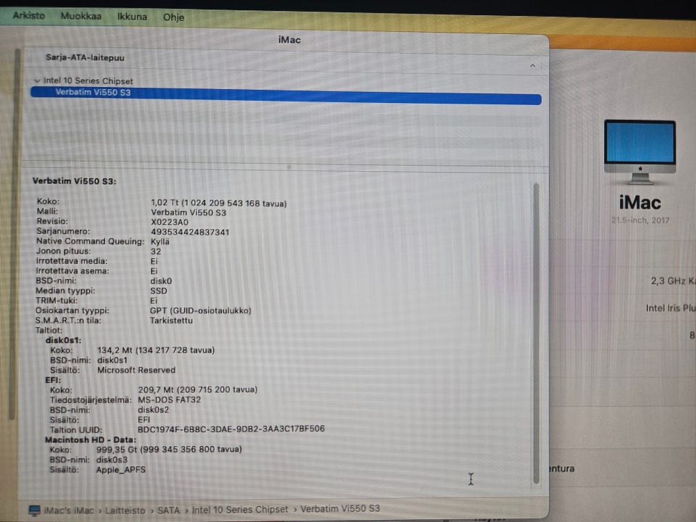The width and height of the screenshot is (696, 522).
Task: Click the volume UUID BDC1974F value
Action: [231, 428]
